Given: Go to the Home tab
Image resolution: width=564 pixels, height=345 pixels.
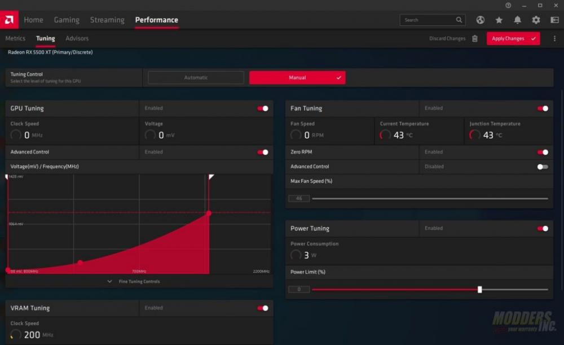Looking at the screenshot, I should 33,20.
